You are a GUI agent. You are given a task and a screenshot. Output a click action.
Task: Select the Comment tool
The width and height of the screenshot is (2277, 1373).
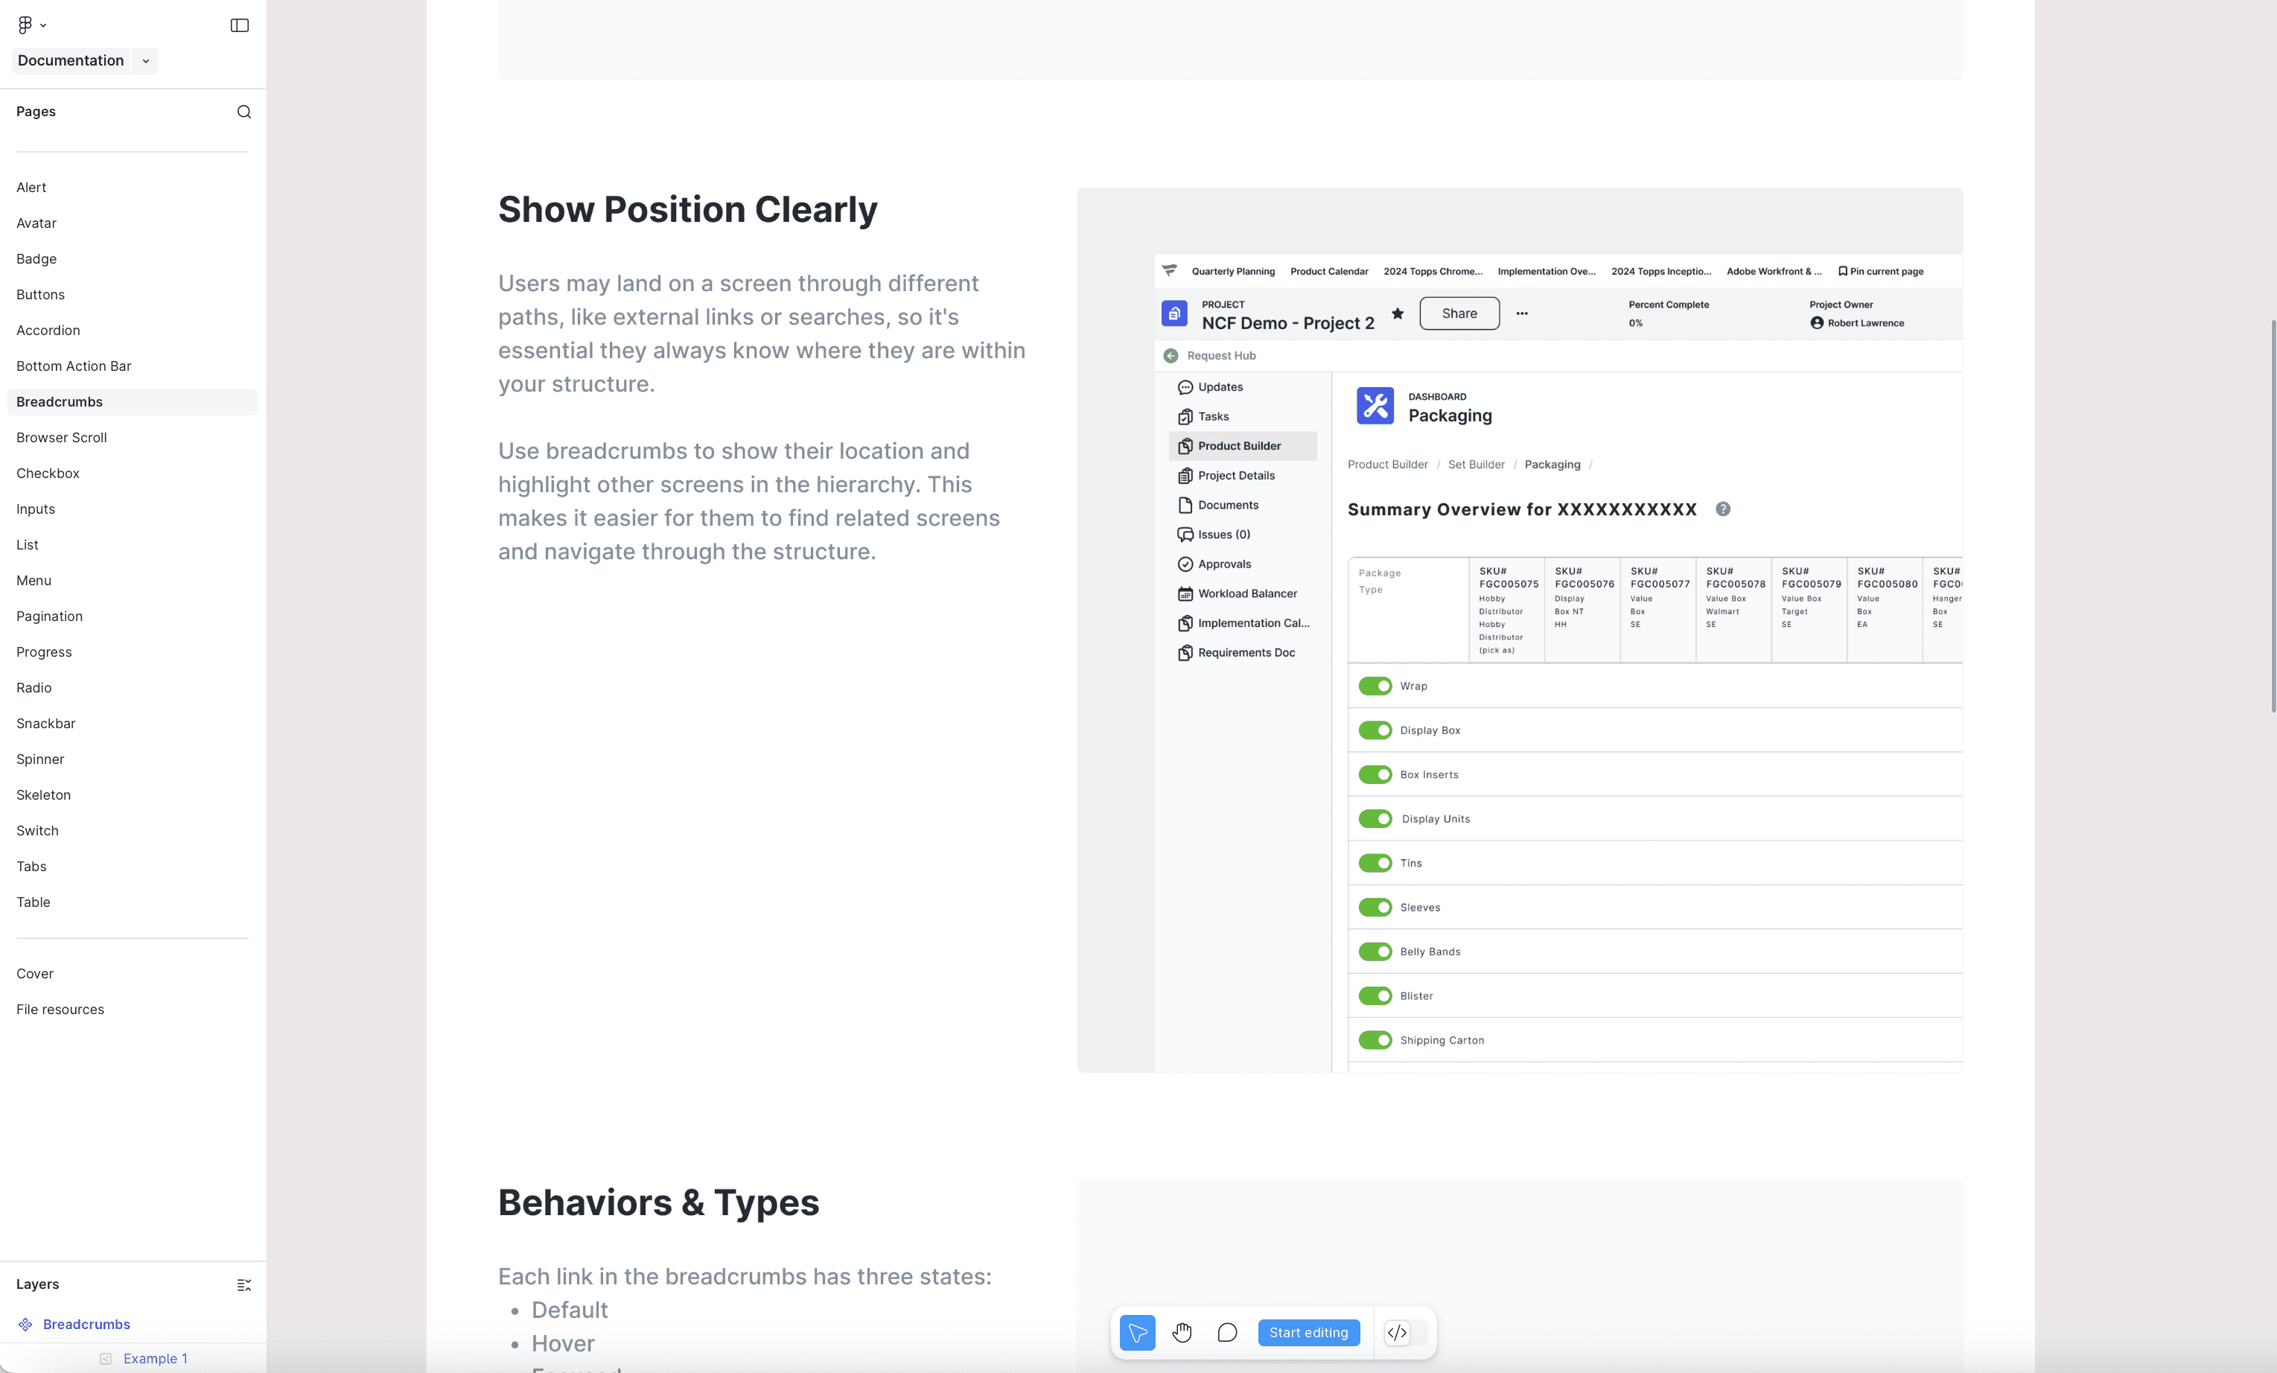coord(1227,1332)
